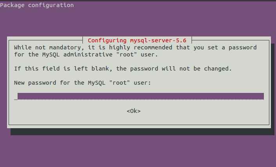276x167 pixels.
Task: Click the purple background below the dialog
Action: click(x=138, y=151)
